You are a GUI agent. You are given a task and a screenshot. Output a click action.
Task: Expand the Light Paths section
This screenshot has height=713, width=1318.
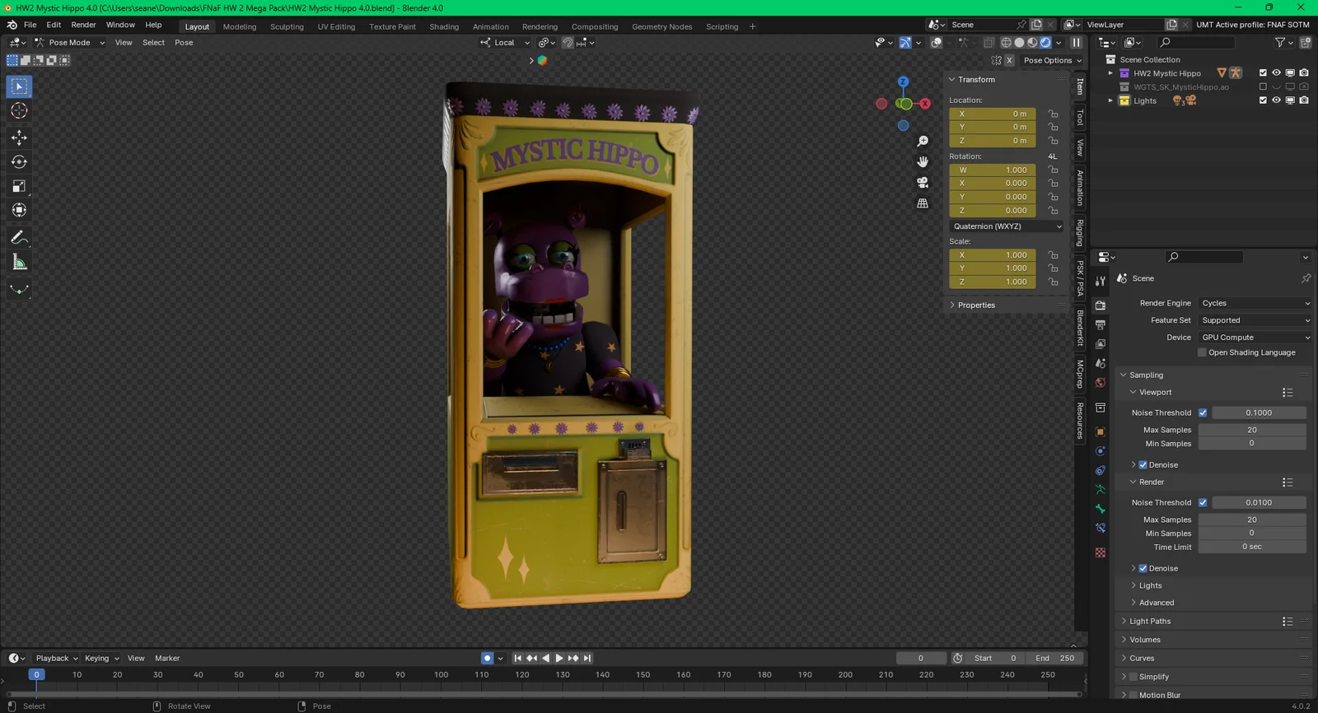[1150, 622]
